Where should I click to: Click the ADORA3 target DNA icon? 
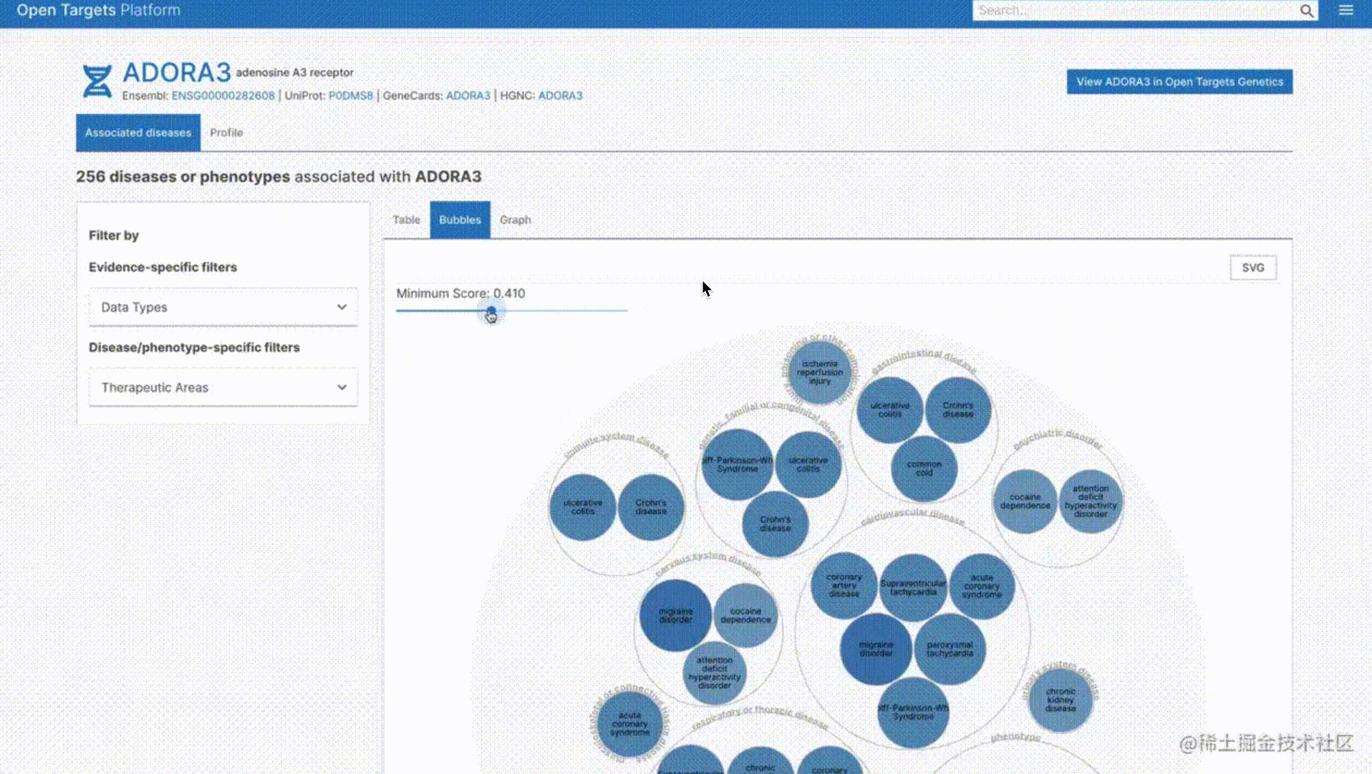click(x=97, y=81)
